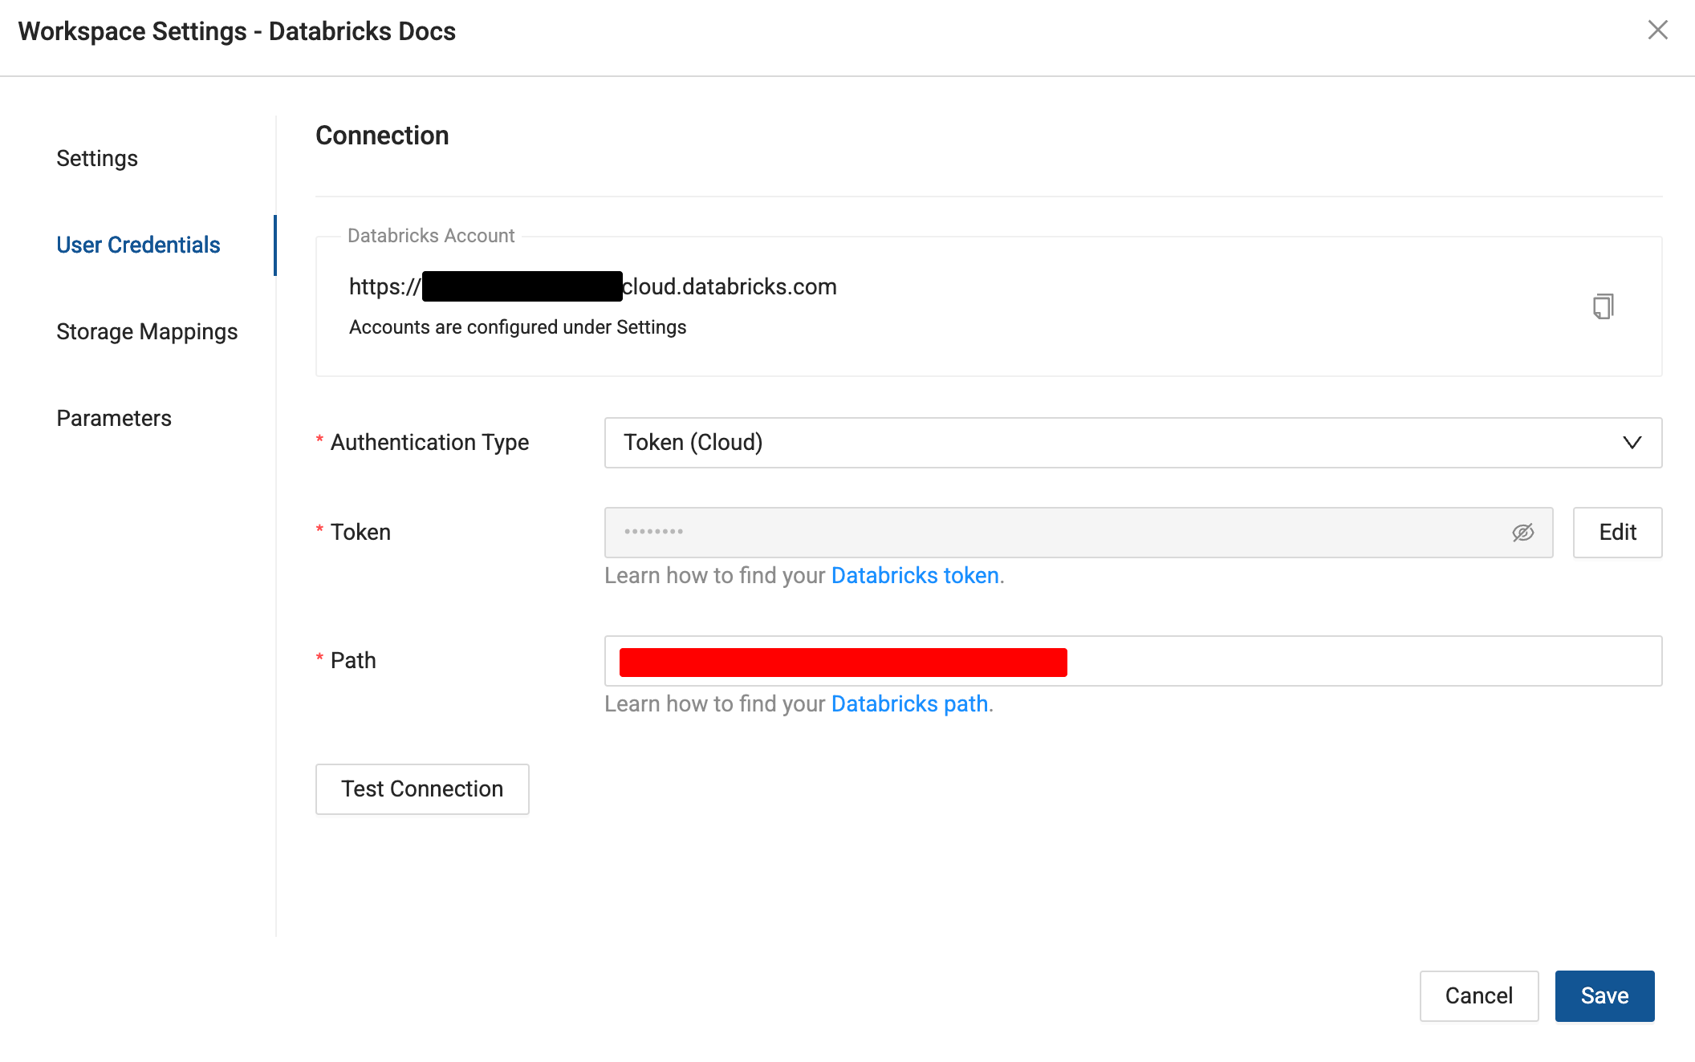Go to the Parameters section
The width and height of the screenshot is (1695, 1062).
(114, 419)
